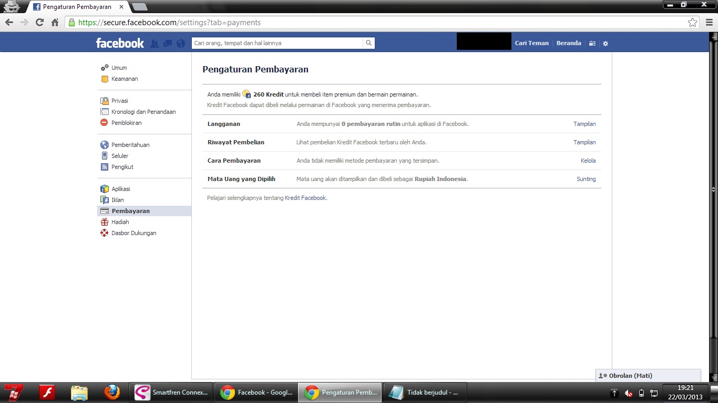Image resolution: width=718 pixels, height=403 pixels.
Task: Click the Pemberitahuan globe icon
Action: point(105,145)
